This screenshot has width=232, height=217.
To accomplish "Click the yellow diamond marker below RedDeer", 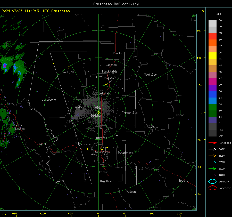I will coord(106,84).
